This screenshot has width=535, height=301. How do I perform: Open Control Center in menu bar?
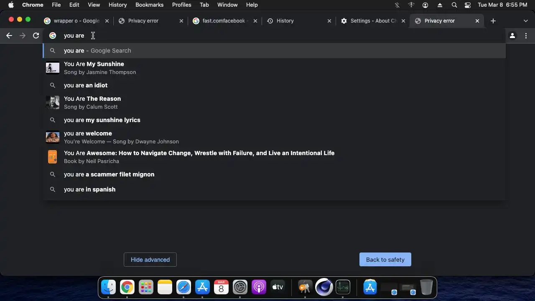tap(468, 5)
